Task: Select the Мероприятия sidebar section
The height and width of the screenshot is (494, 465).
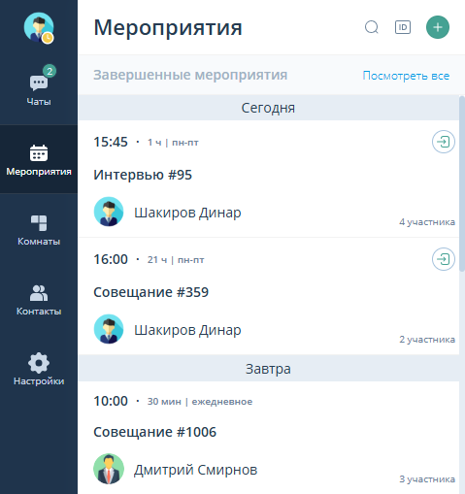Action: tap(39, 160)
